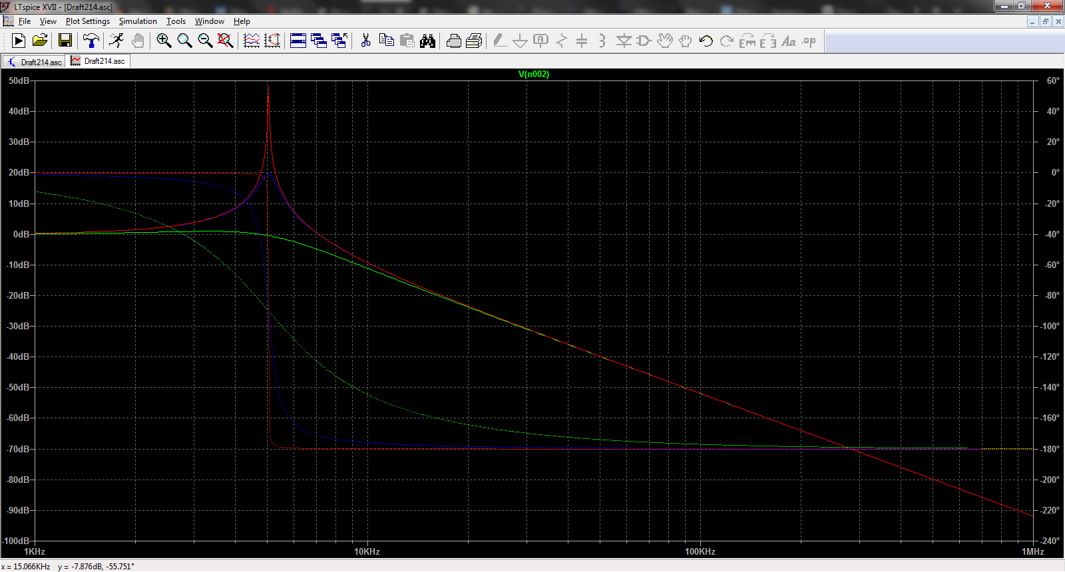Image resolution: width=1065 pixels, height=572 pixels.
Task: Create a new schematic from the toolbar
Action: 19,41
